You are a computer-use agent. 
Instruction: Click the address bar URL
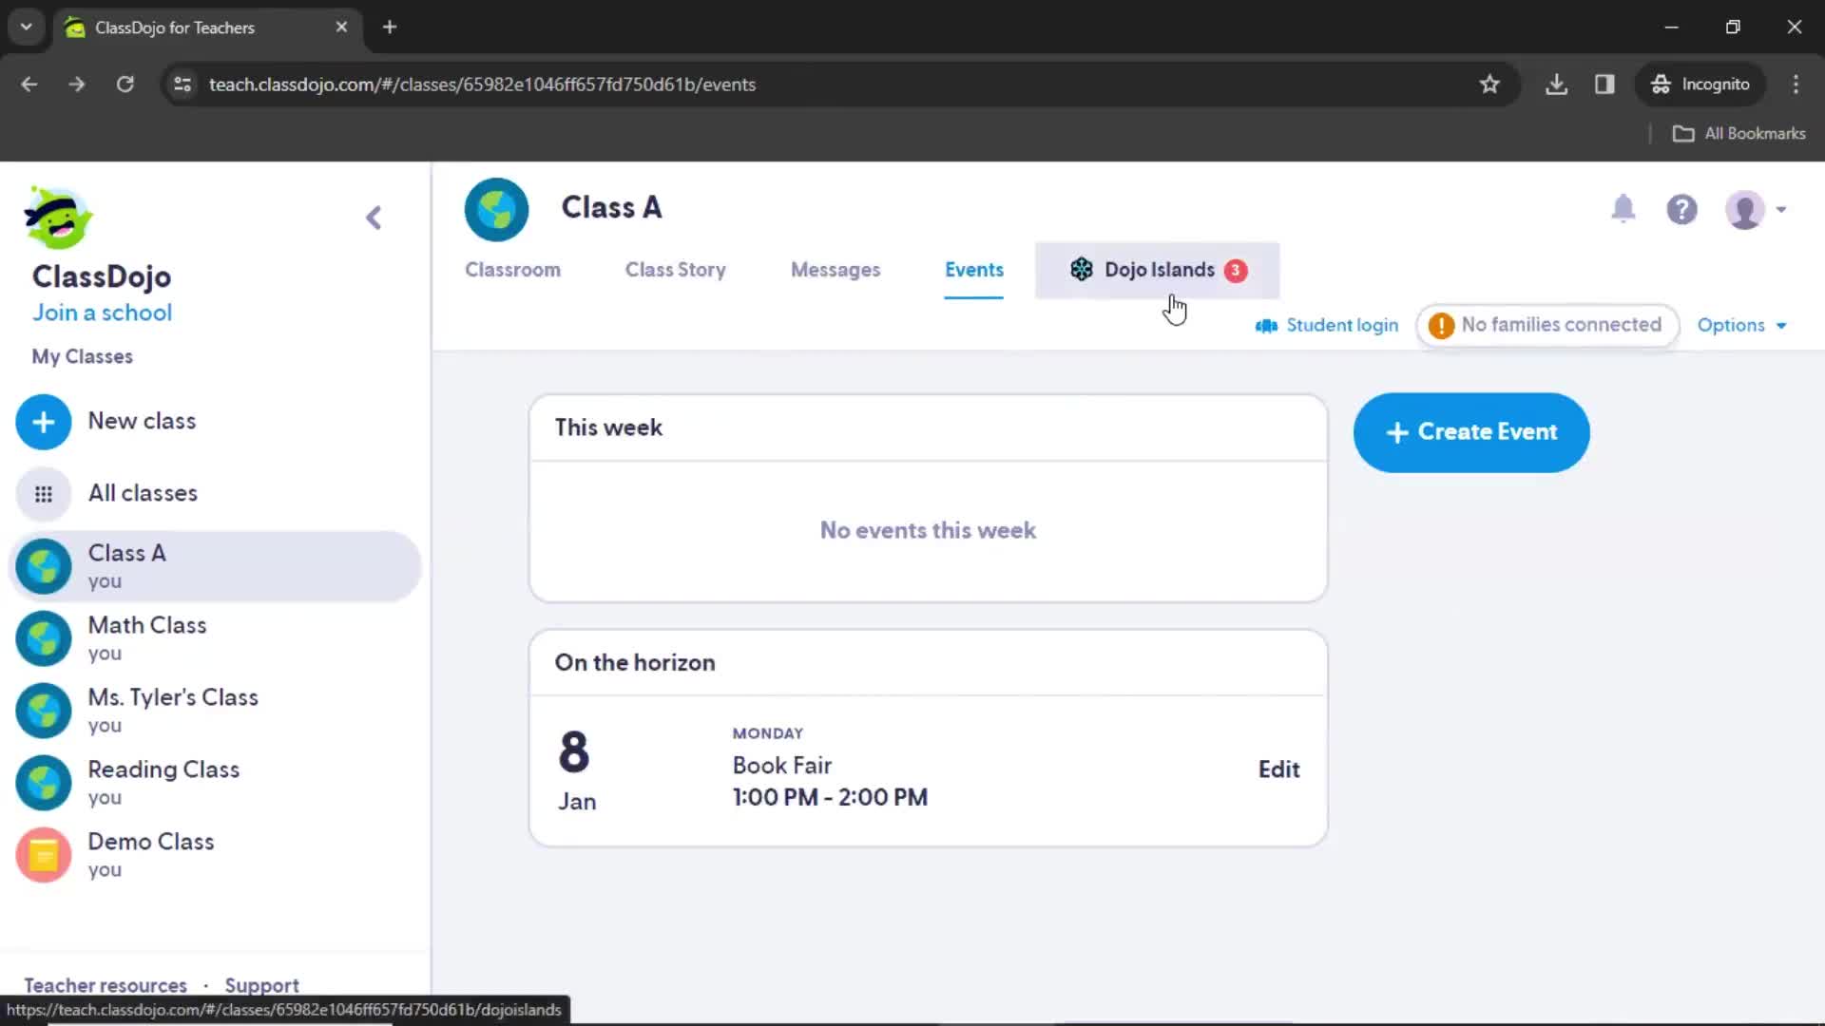tap(482, 85)
